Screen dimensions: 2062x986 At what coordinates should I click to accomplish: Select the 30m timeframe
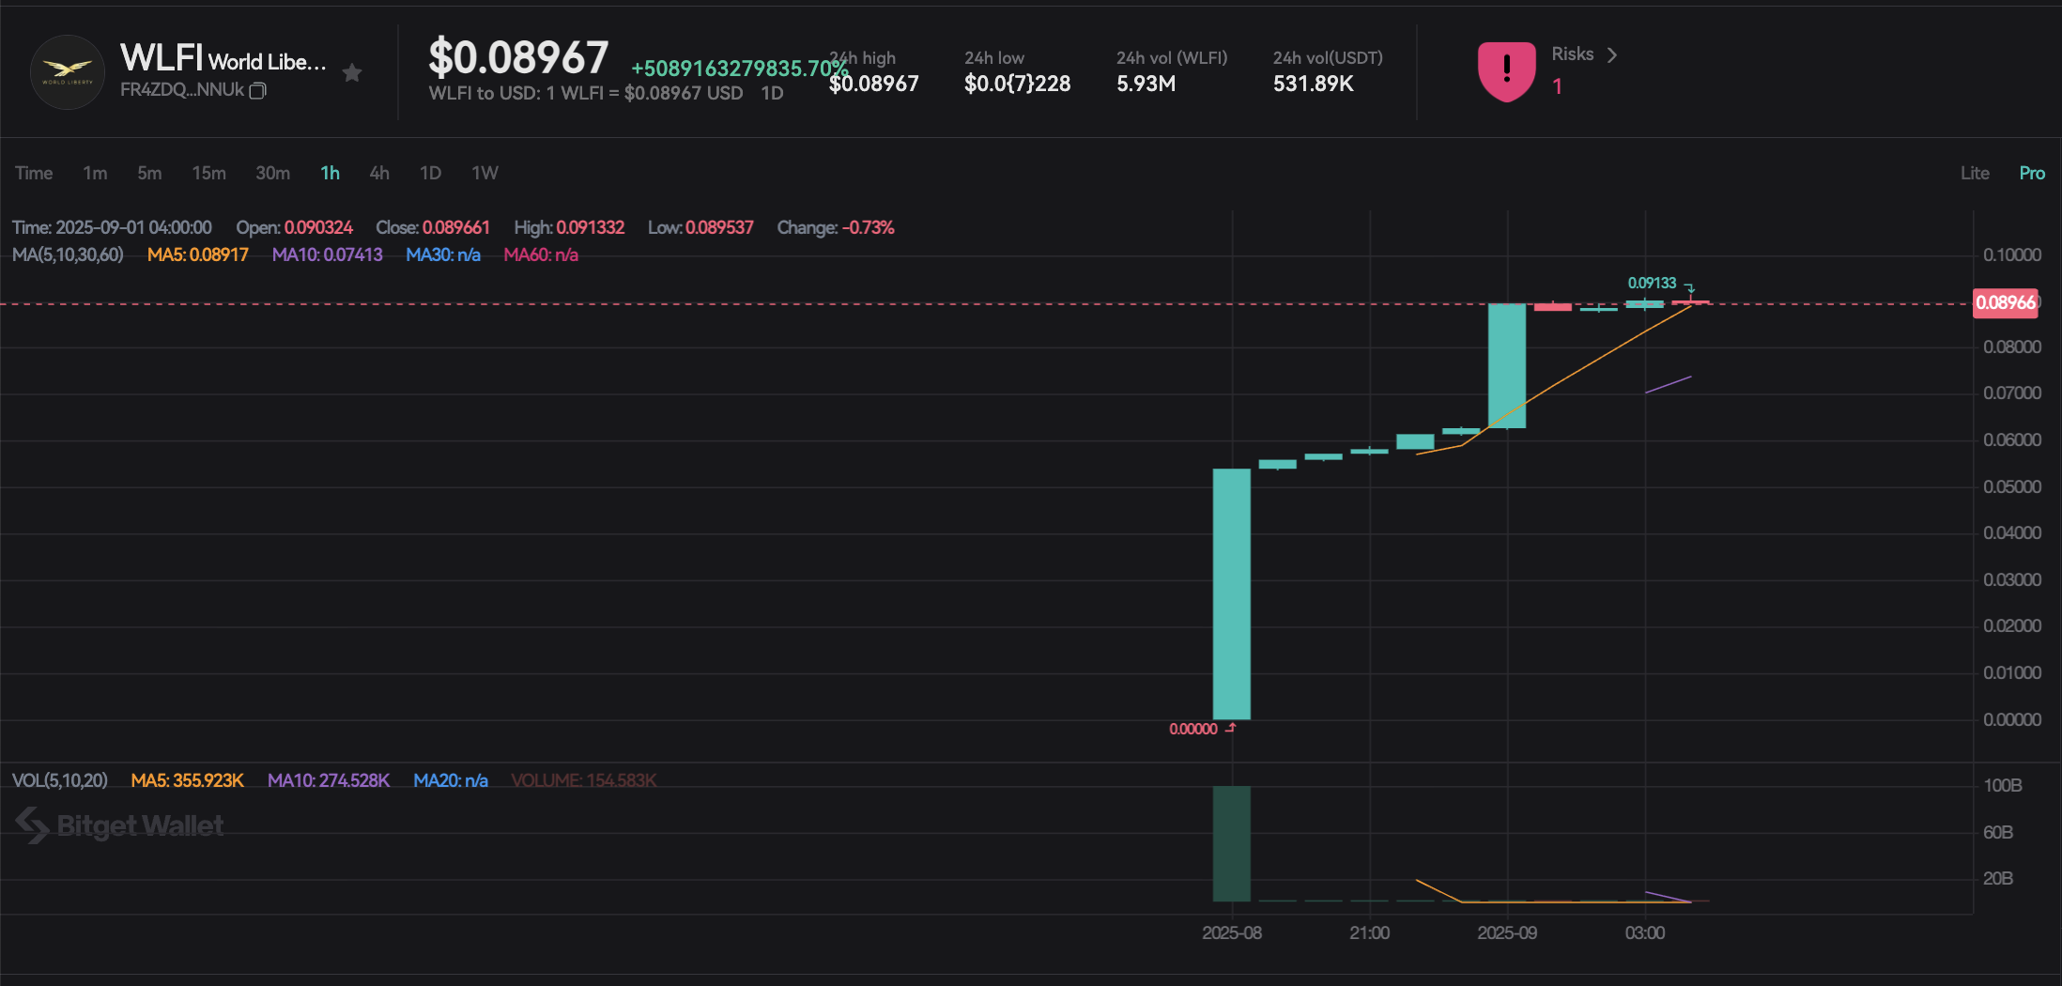(272, 173)
